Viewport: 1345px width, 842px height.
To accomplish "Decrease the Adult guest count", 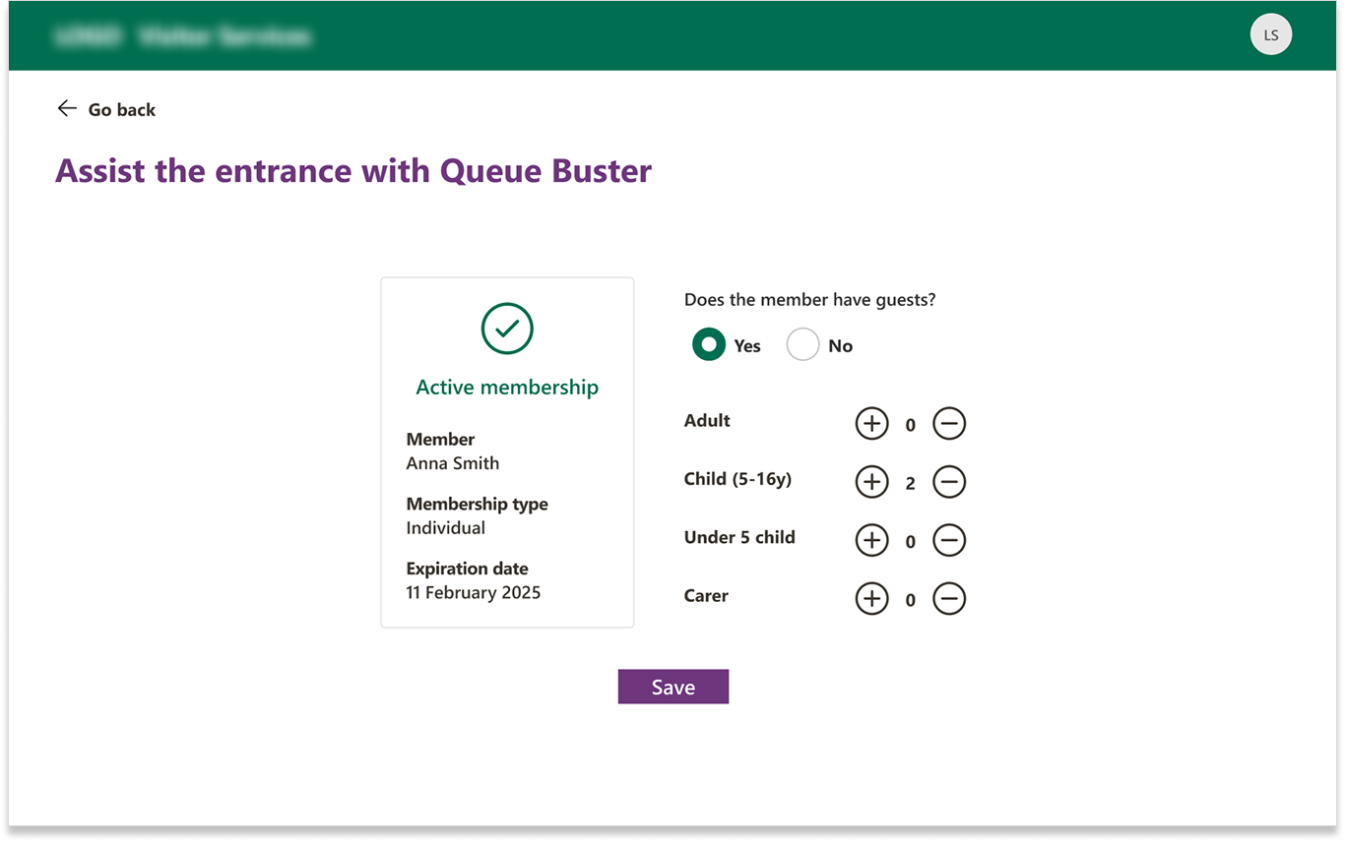I will [x=949, y=424].
